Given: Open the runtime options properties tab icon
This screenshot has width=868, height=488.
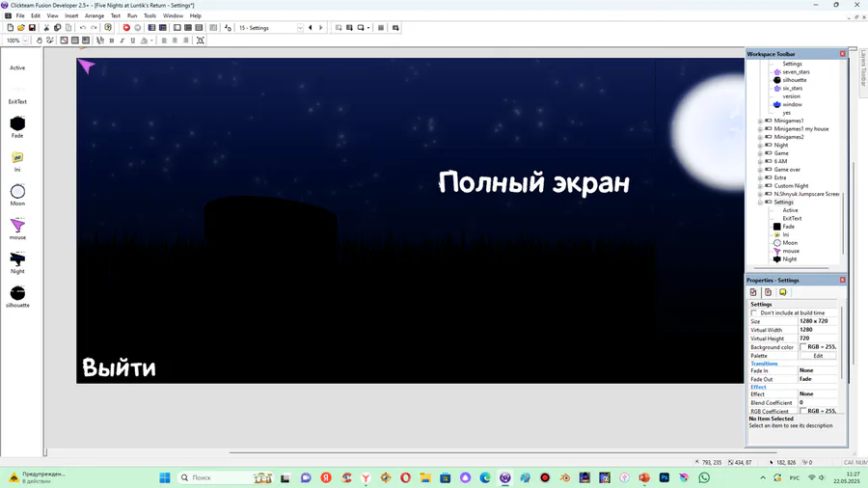Looking at the screenshot, I should [x=768, y=292].
